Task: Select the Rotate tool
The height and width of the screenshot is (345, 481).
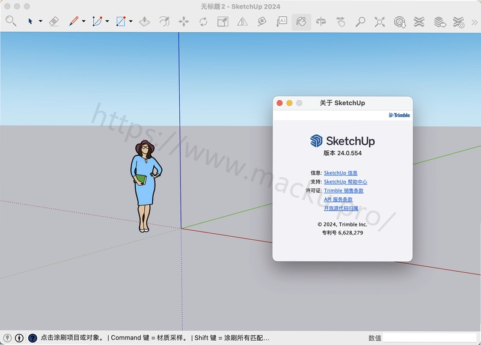Action: (203, 22)
